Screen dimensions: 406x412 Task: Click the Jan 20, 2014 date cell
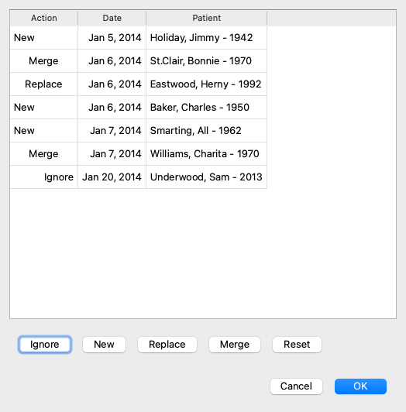[112, 177]
